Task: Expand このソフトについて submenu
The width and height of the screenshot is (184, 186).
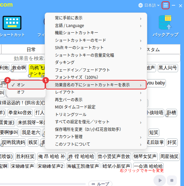Action: tap(96, 144)
